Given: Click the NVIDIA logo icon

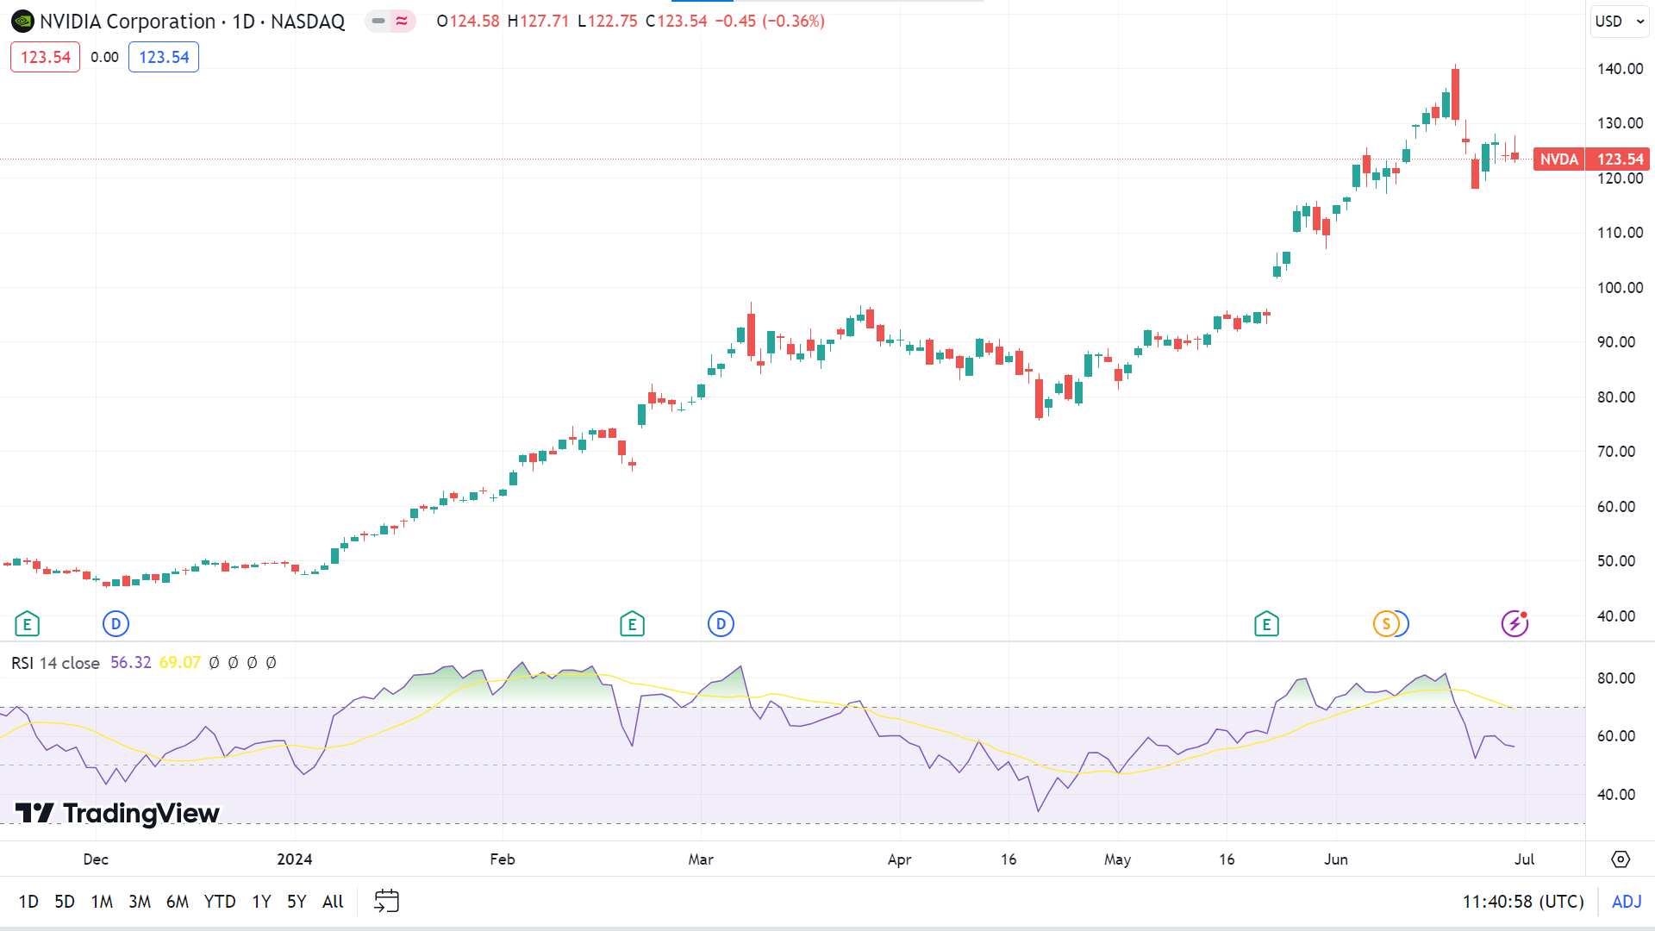Looking at the screenshot, I should pos(23,21).
